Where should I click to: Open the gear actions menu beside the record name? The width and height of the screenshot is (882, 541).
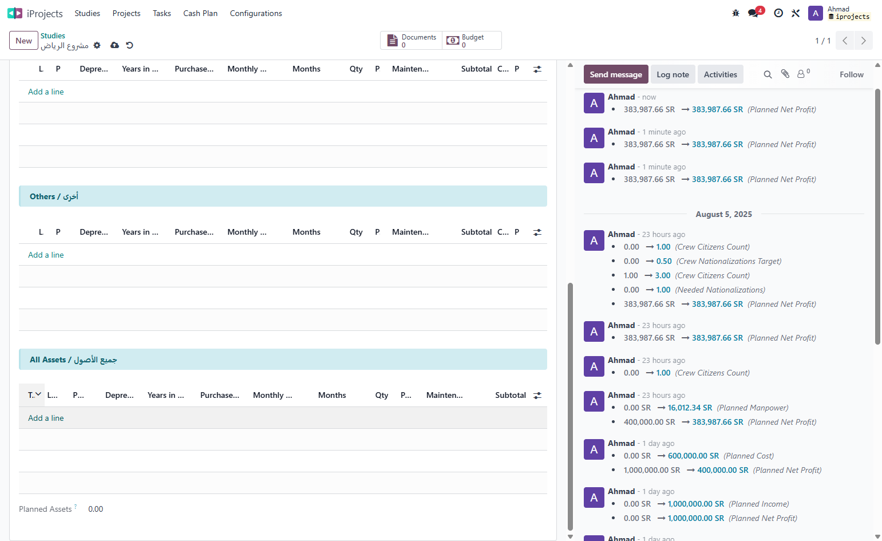pyautogui.click(x=97, y=45)
